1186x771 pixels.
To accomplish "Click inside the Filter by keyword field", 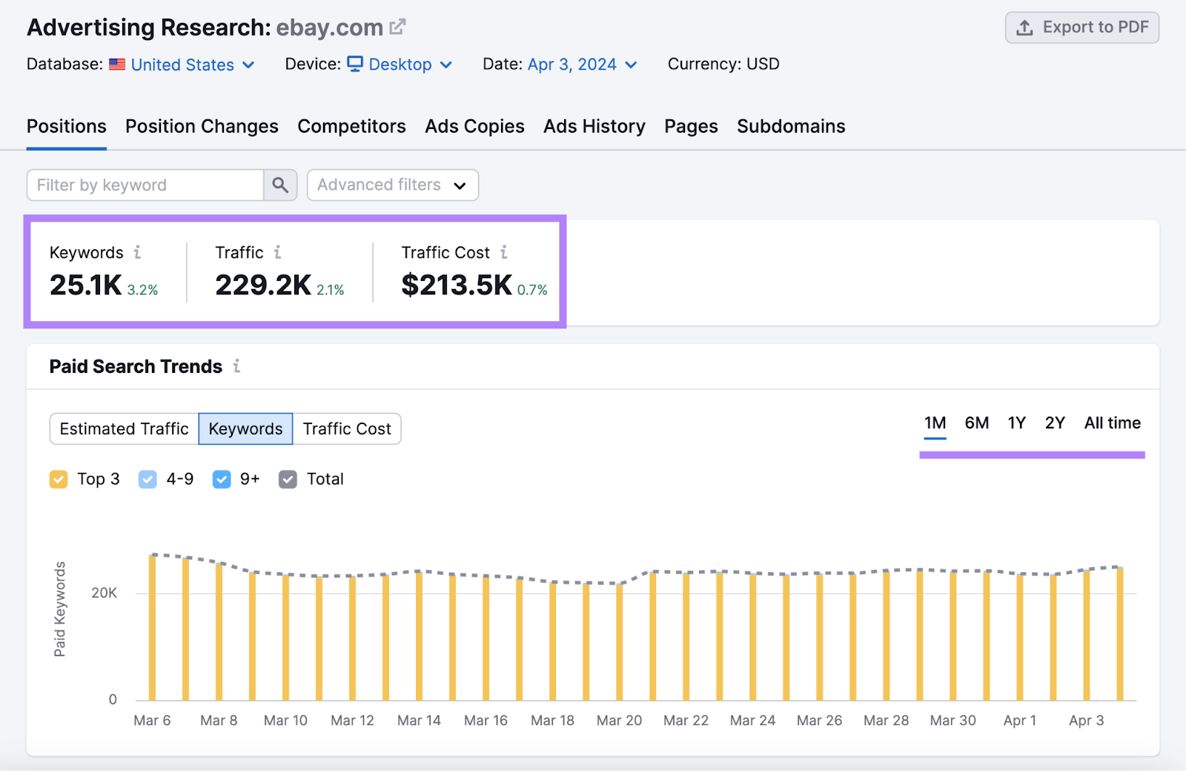I will (145, 185).
